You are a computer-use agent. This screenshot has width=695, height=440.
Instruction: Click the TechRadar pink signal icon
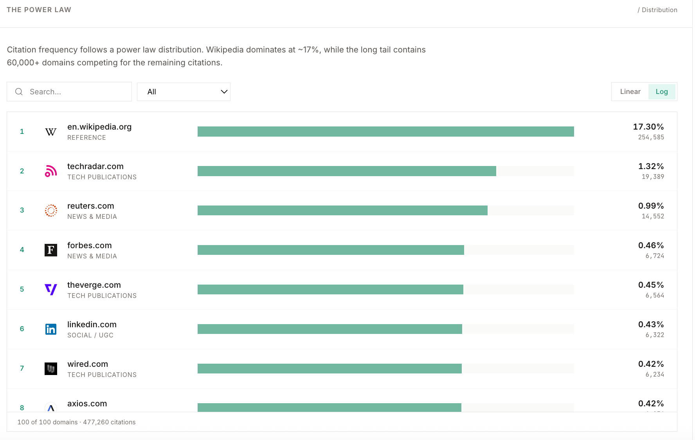(51, 171)
